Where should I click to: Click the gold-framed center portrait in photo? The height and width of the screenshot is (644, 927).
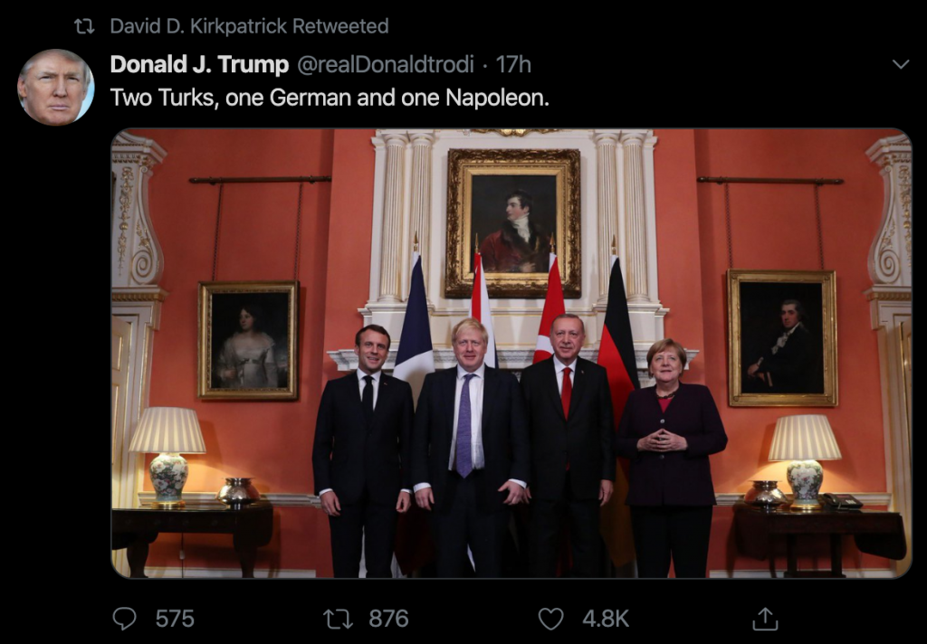[513, 223]
